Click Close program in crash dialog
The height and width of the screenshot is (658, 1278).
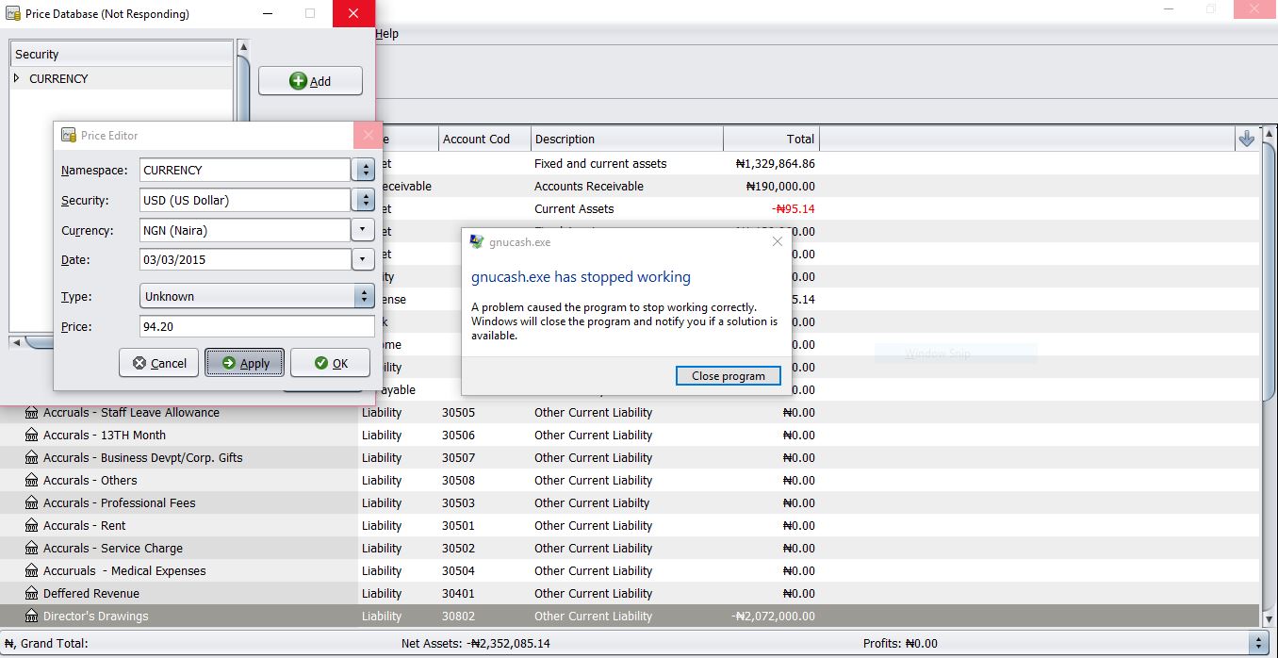point(729,375)
